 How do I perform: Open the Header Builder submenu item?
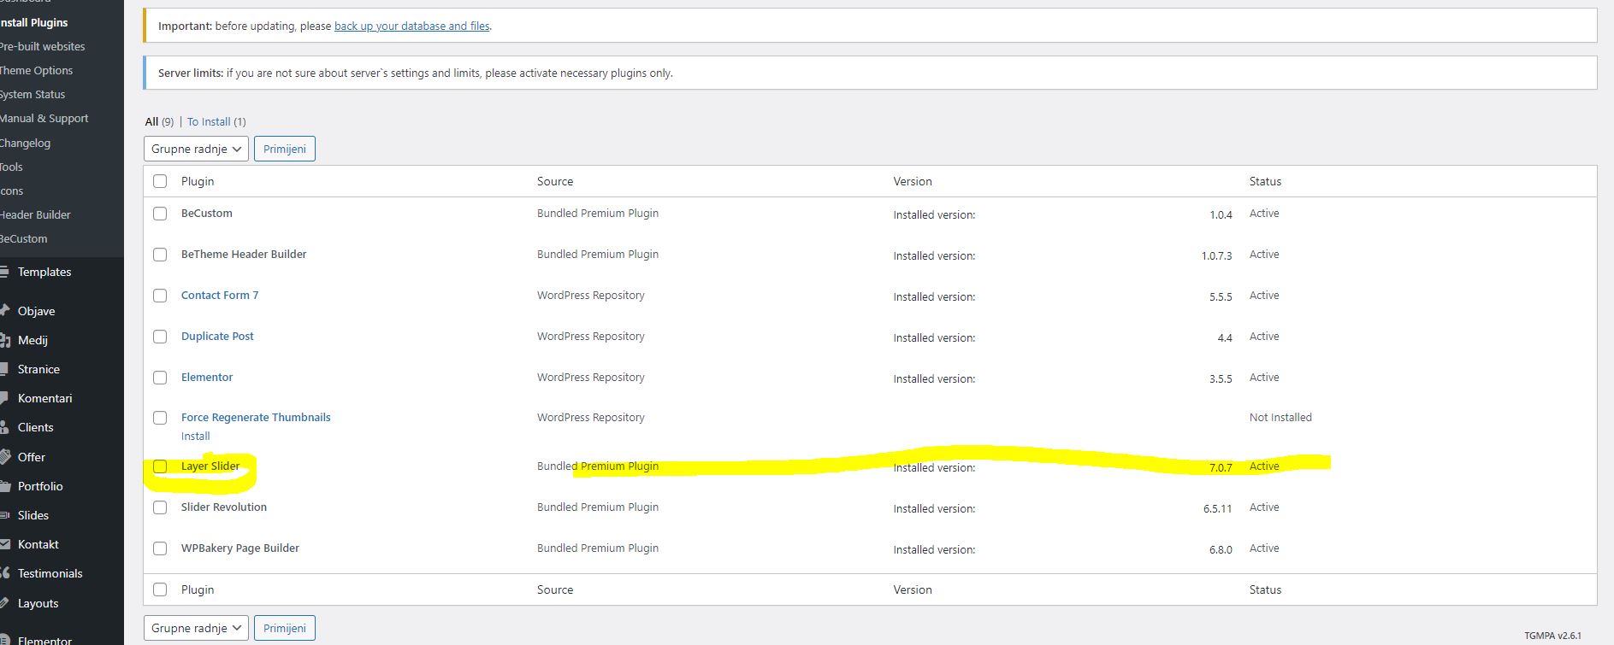tap(36, 214)
